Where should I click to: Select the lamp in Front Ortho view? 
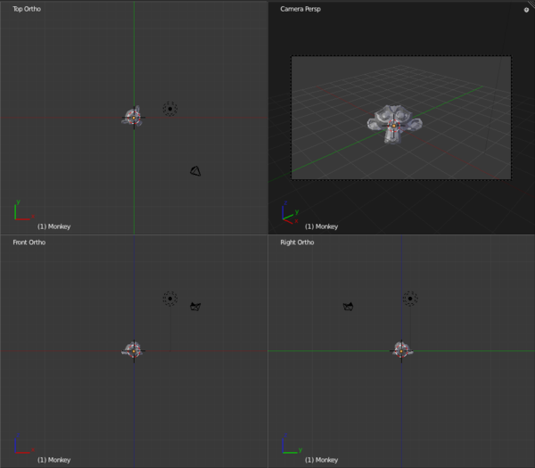point(170,299)
